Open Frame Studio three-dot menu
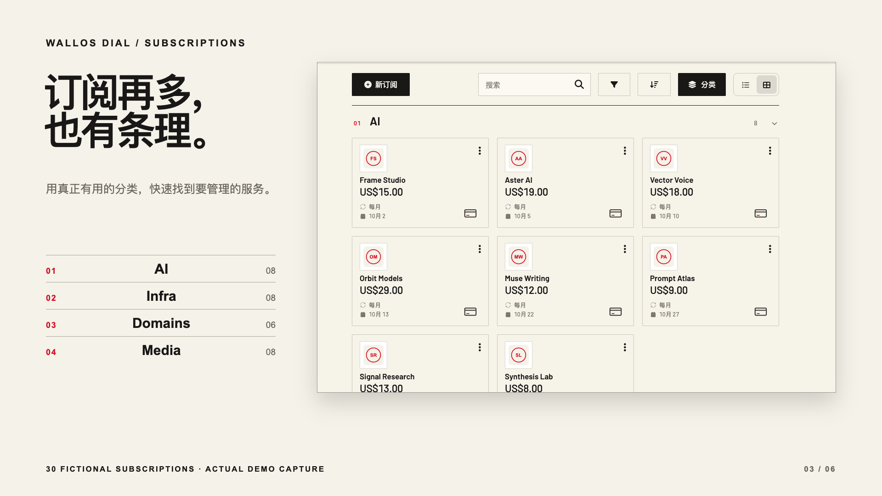The height and width of the screenshot is (496, 882). point(480,151)
